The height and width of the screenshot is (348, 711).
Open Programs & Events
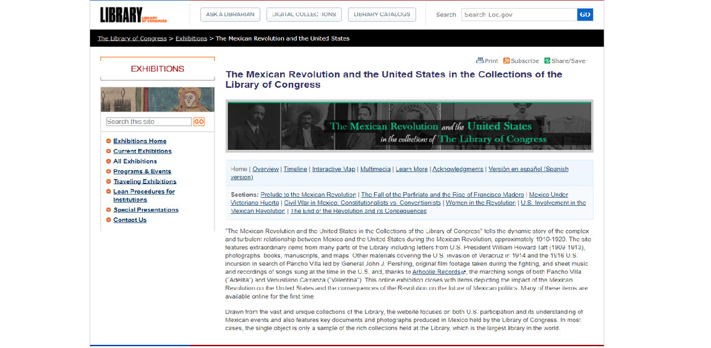click(x=142, y=171)
